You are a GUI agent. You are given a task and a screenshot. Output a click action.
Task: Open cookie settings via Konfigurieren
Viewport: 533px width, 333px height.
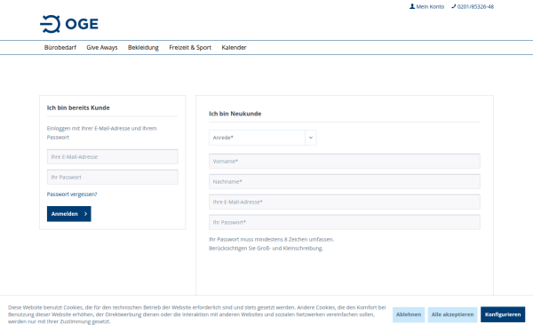click(x=503, y=314)
